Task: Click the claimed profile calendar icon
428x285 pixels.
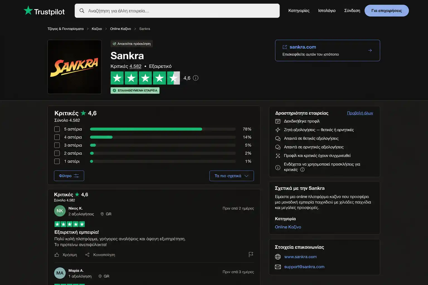Action: tap(278, 121)
